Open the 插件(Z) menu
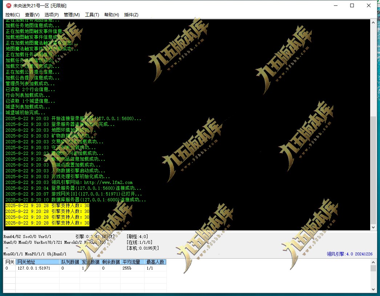The width and height of the screenshot is (380, 296). click(x=131, y=15)
